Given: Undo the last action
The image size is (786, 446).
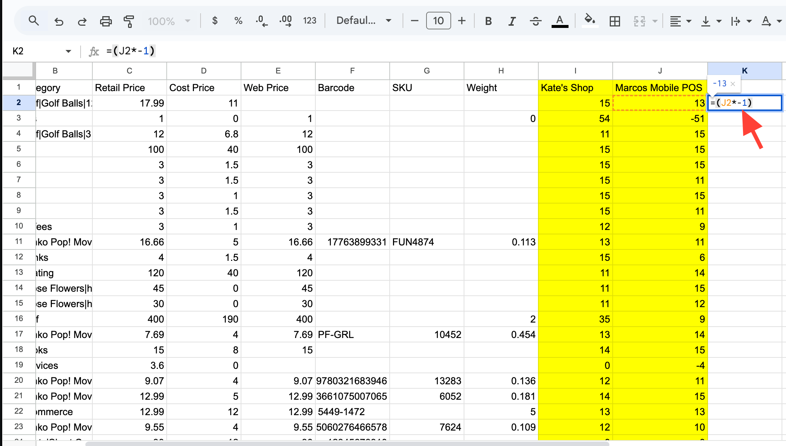Looking at the screenshot, I should 59,21.
